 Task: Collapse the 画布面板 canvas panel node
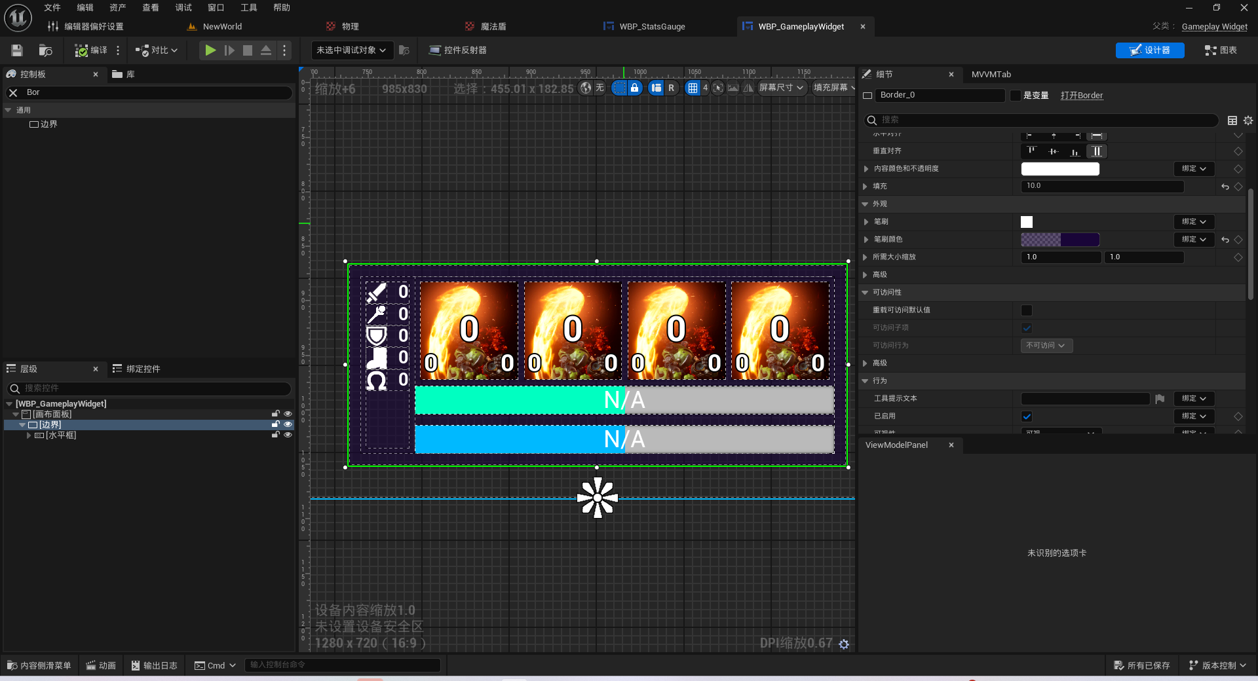(x=16, y=414)
